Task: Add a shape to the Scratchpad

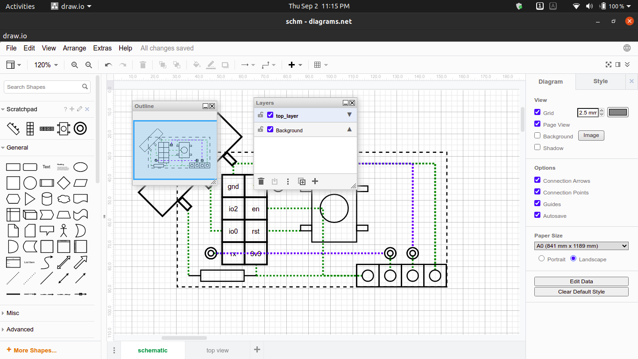Action: [72, 109]
